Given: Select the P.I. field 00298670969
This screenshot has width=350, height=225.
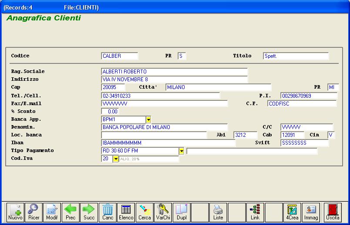Looking at the screenshot, I should 309,96.
